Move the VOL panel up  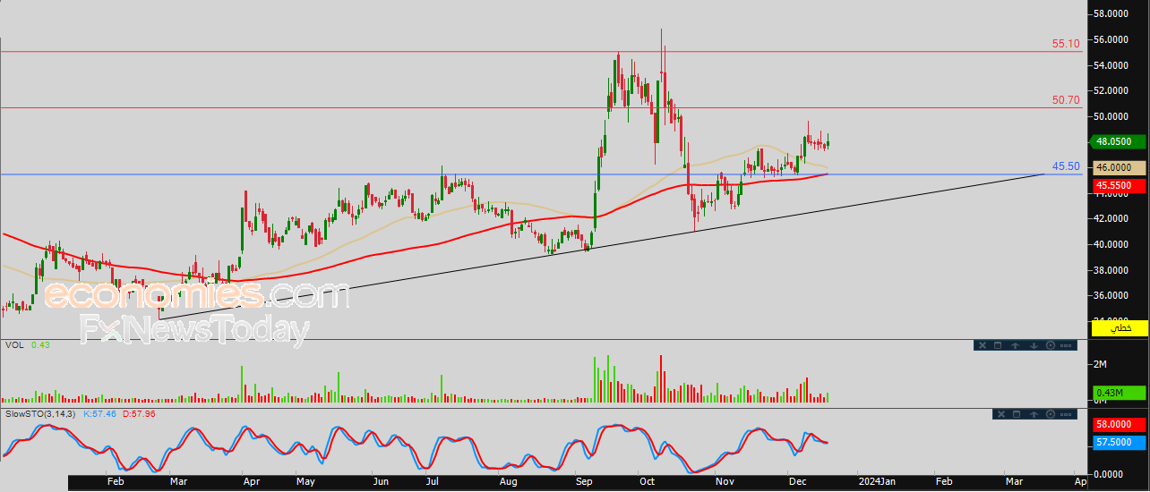(x=1015, y=345)
